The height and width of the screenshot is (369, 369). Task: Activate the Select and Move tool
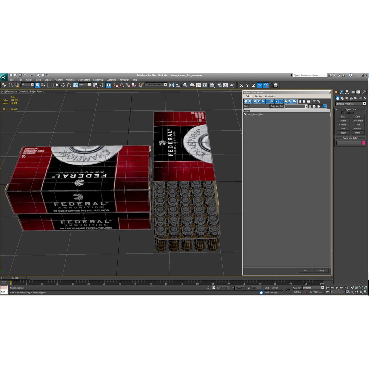pos(63,85)
